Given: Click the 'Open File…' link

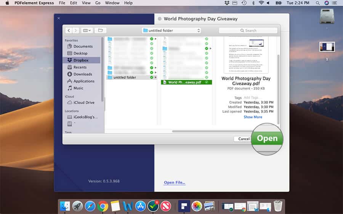Looking at the screenshot, I should coord(175,182).
